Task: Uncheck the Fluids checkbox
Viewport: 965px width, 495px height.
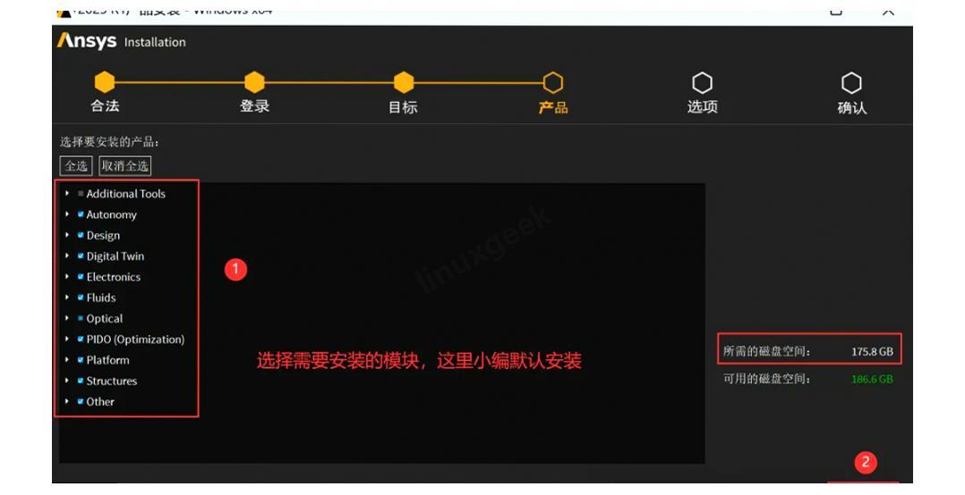Action: tap(81, 298)
